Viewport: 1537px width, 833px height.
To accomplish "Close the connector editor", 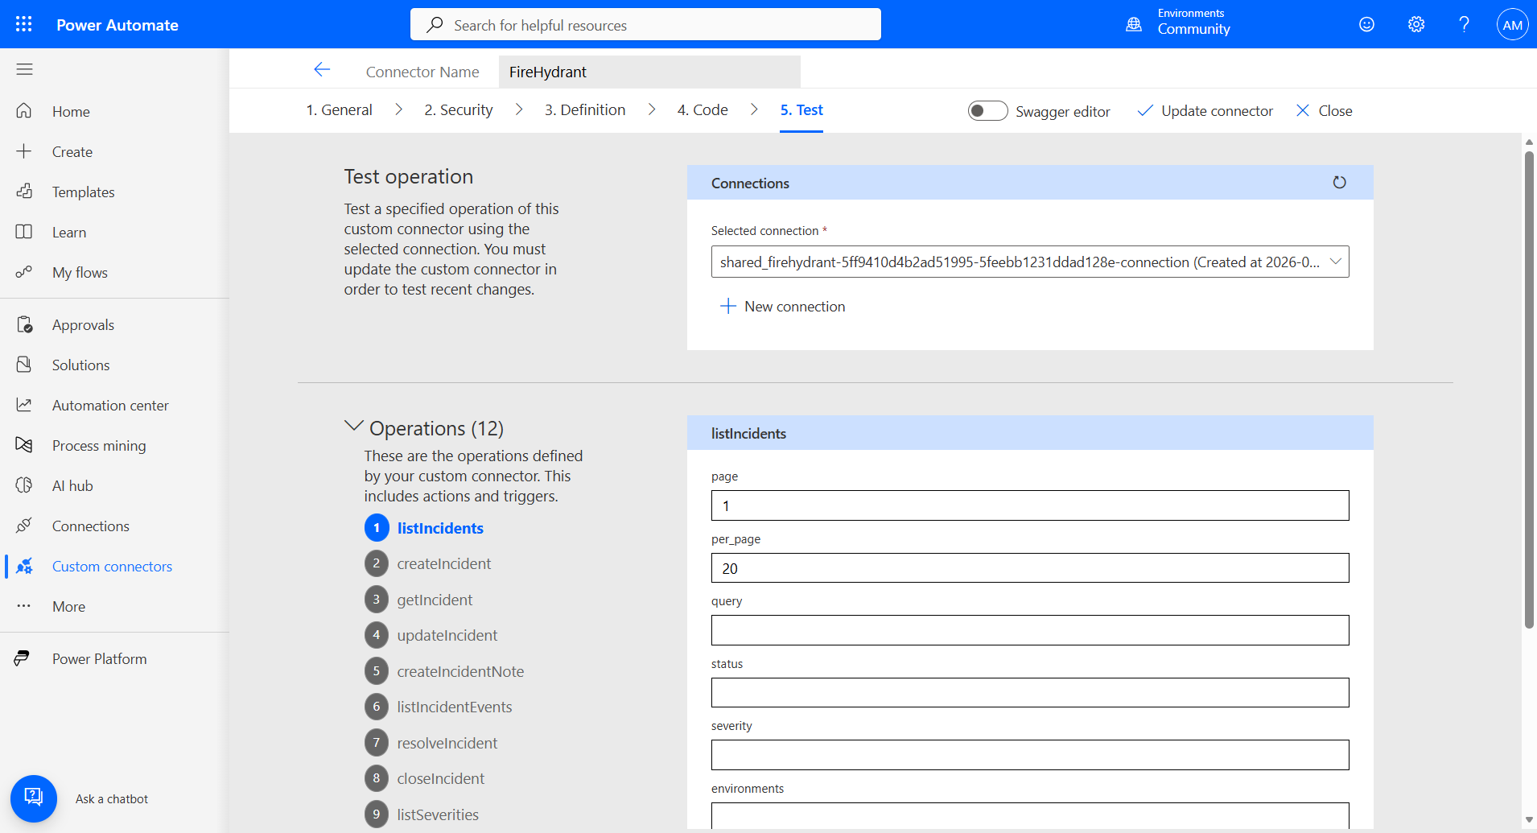I will pyautogui.click(x=1325, y=111).
